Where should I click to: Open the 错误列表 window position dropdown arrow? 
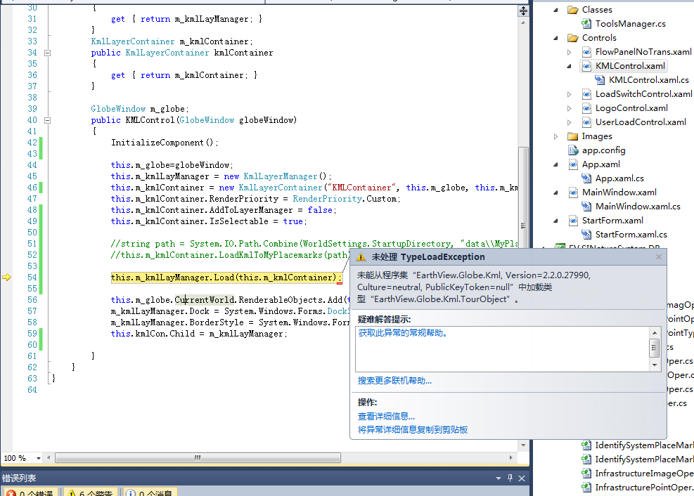(x=499, y=478)
